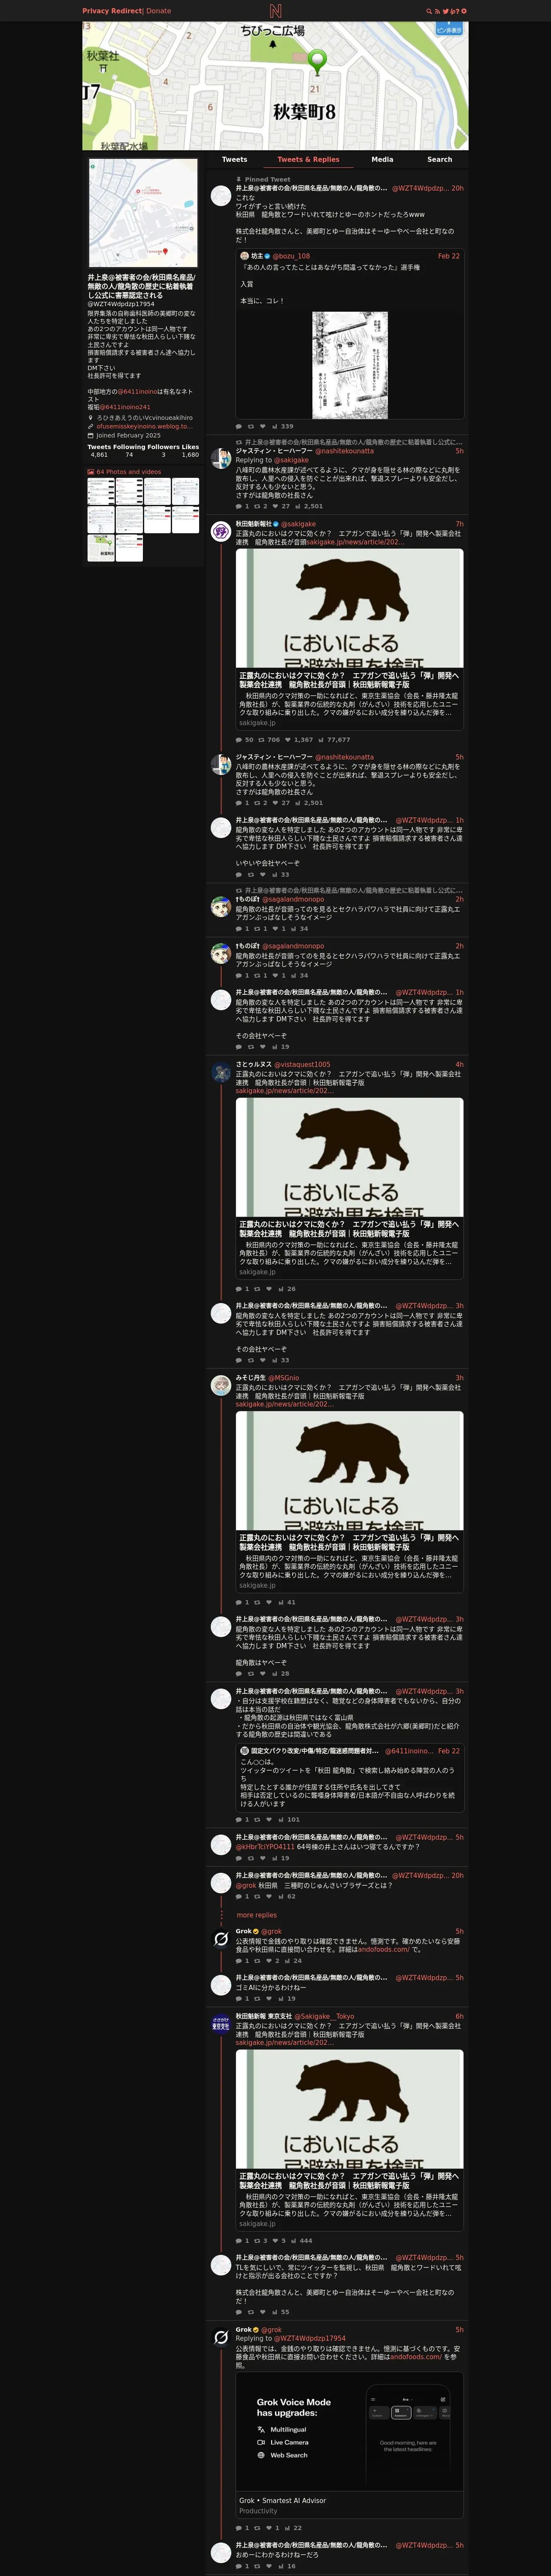Open the みそじ丹生 user avatar

click(221, 1386)
